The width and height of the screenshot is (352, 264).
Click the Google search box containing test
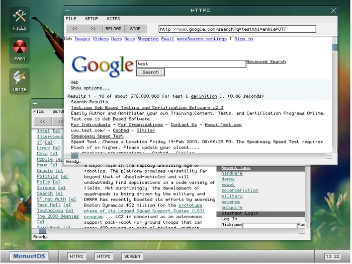click(191, 63)
